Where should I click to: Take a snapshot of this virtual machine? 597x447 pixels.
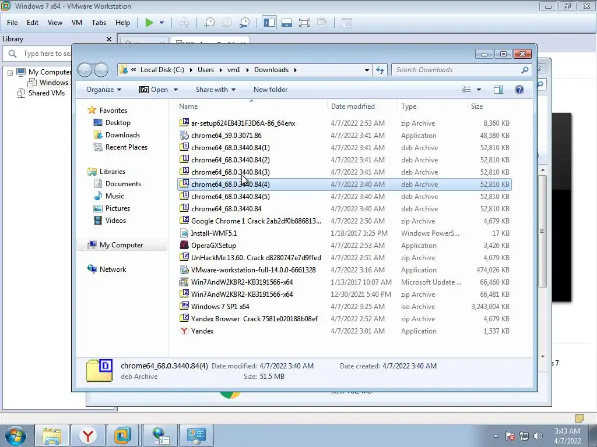point(209,23)
